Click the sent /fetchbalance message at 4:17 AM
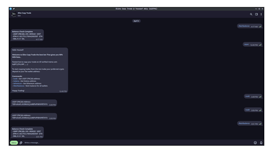 click(x=249, y=26)
